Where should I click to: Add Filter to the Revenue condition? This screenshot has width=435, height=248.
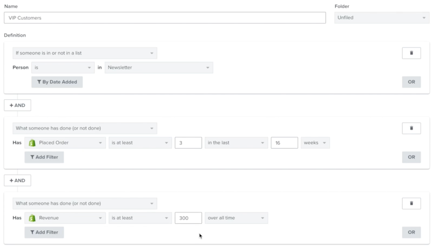coord(44,233)
